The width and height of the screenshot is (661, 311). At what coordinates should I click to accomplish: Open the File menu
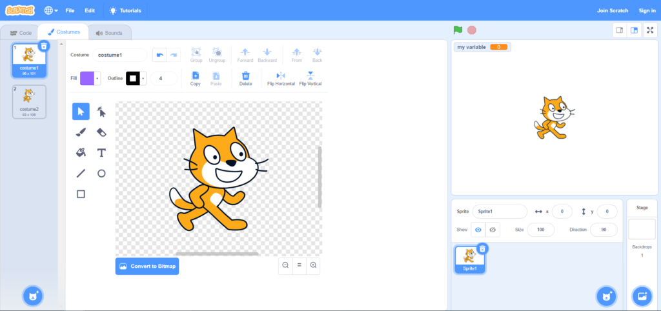tap(70, 10)
